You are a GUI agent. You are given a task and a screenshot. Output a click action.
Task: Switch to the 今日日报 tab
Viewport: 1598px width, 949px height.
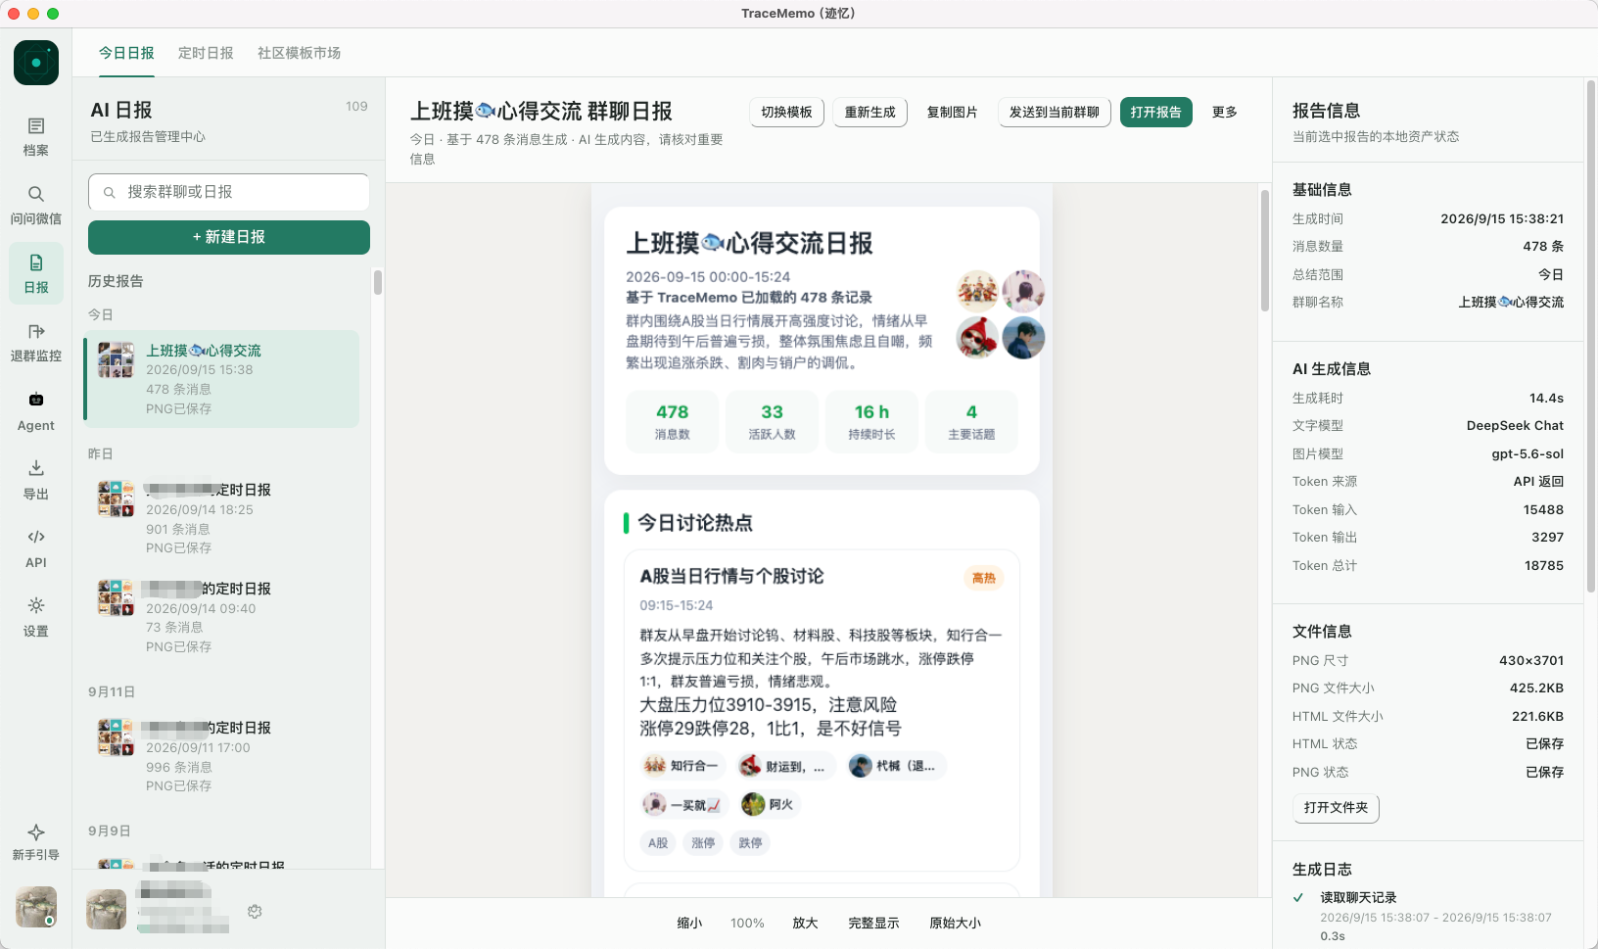click(x=126, y=53)
